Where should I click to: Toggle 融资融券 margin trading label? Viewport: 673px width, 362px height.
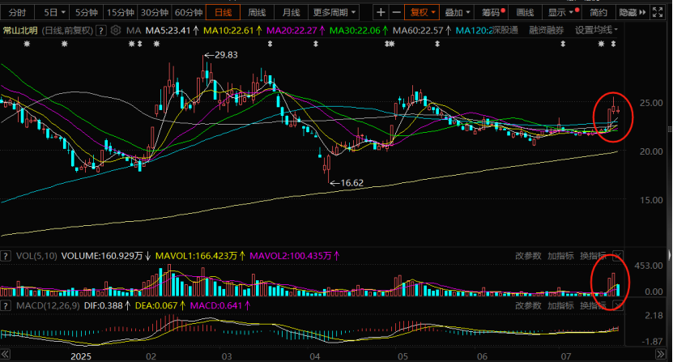click(x=547, y=30)
